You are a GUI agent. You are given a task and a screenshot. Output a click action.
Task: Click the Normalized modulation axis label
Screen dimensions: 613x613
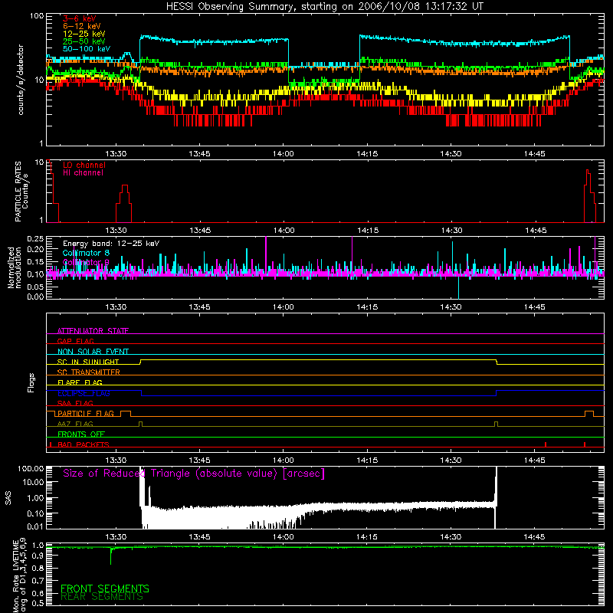[x=15, y=267]
